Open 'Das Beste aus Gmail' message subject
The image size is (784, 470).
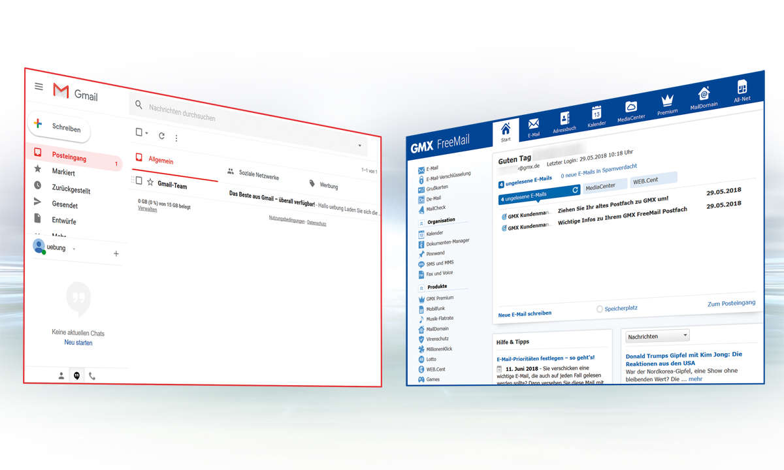[272, 199]
